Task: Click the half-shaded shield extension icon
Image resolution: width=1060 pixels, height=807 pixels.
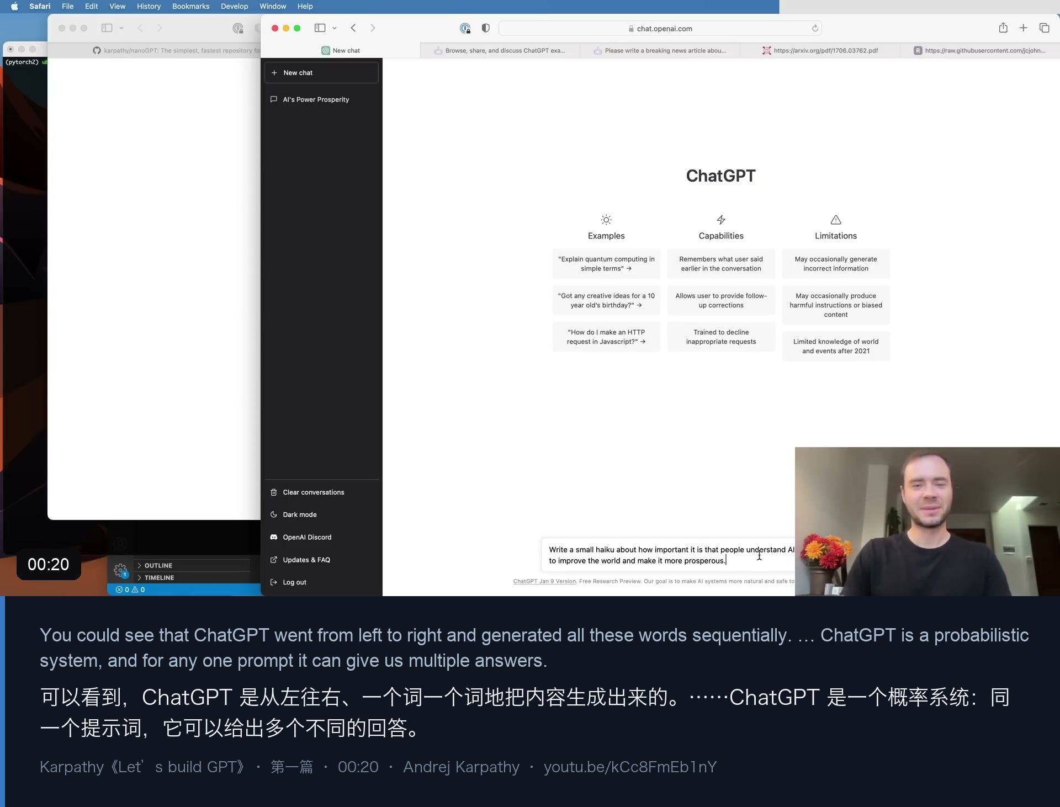Action: [486, 28]
